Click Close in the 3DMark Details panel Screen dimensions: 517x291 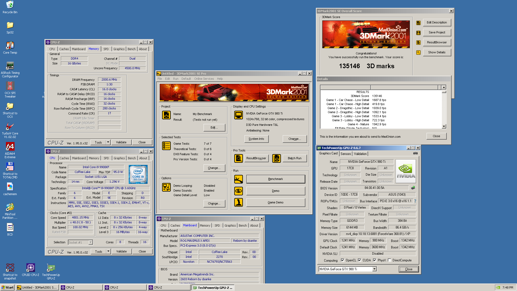(436, 136)
